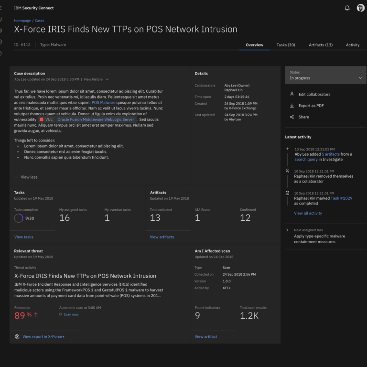
Task: Click Version value '1.0.0'
Action: [227, 281]
